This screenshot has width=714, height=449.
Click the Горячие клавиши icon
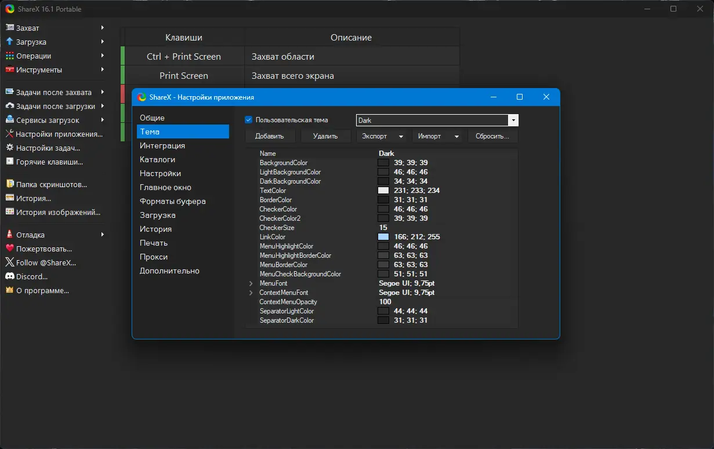tap(9, 162)
